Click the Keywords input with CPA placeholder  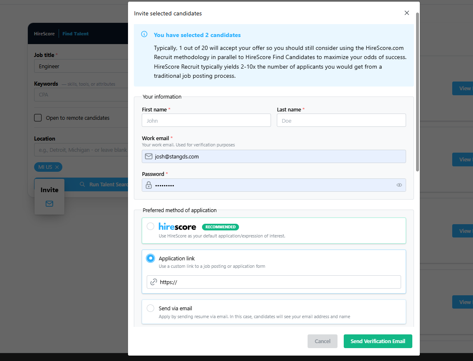[81, 94]
